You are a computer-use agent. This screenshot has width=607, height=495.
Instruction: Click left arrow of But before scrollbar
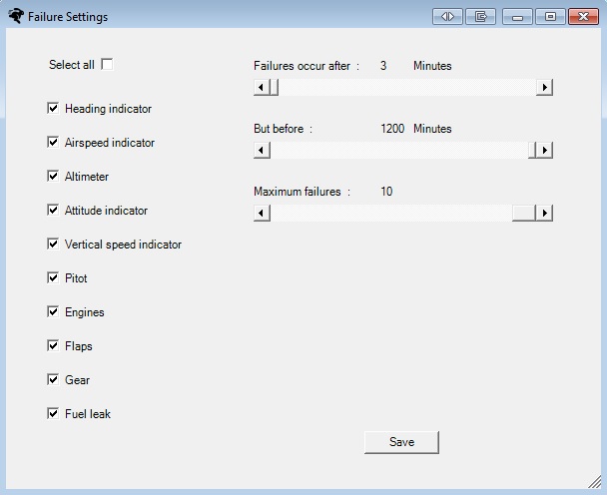click(x=262, y=150)
